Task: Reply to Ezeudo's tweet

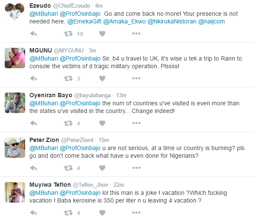Action: (34, 34)
